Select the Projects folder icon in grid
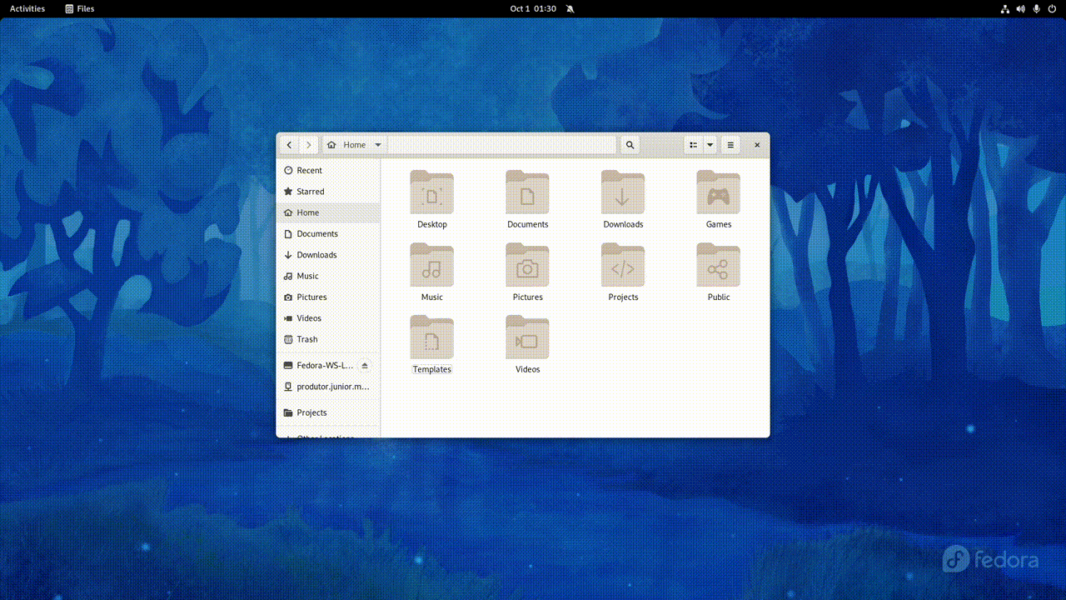1066x600 pixels. 623,265
